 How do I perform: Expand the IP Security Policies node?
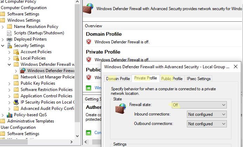click(9, 103)
